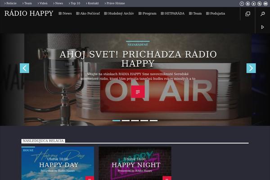The width and height of the screenshot is (270, 180).
Task: Select HITPARÁDA in the main menu
Action: point(172,13)
